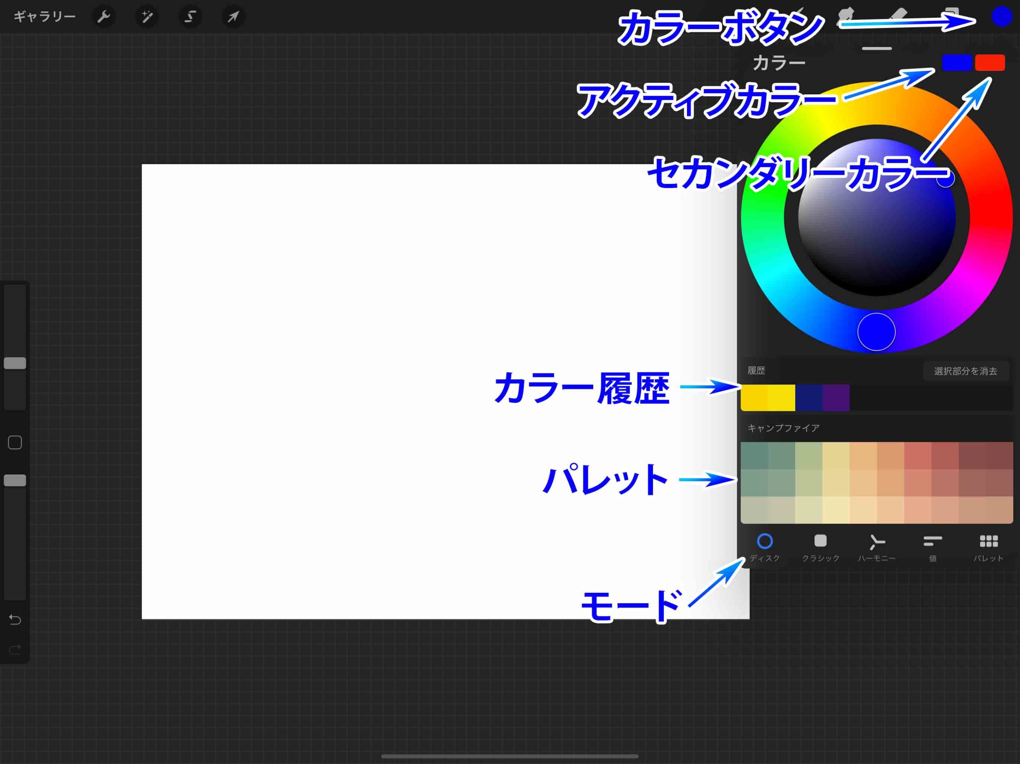Click 選択部分を消去 to clear history
The height and width of the screenshot is (764, 1020).
[x=965, y=371]
